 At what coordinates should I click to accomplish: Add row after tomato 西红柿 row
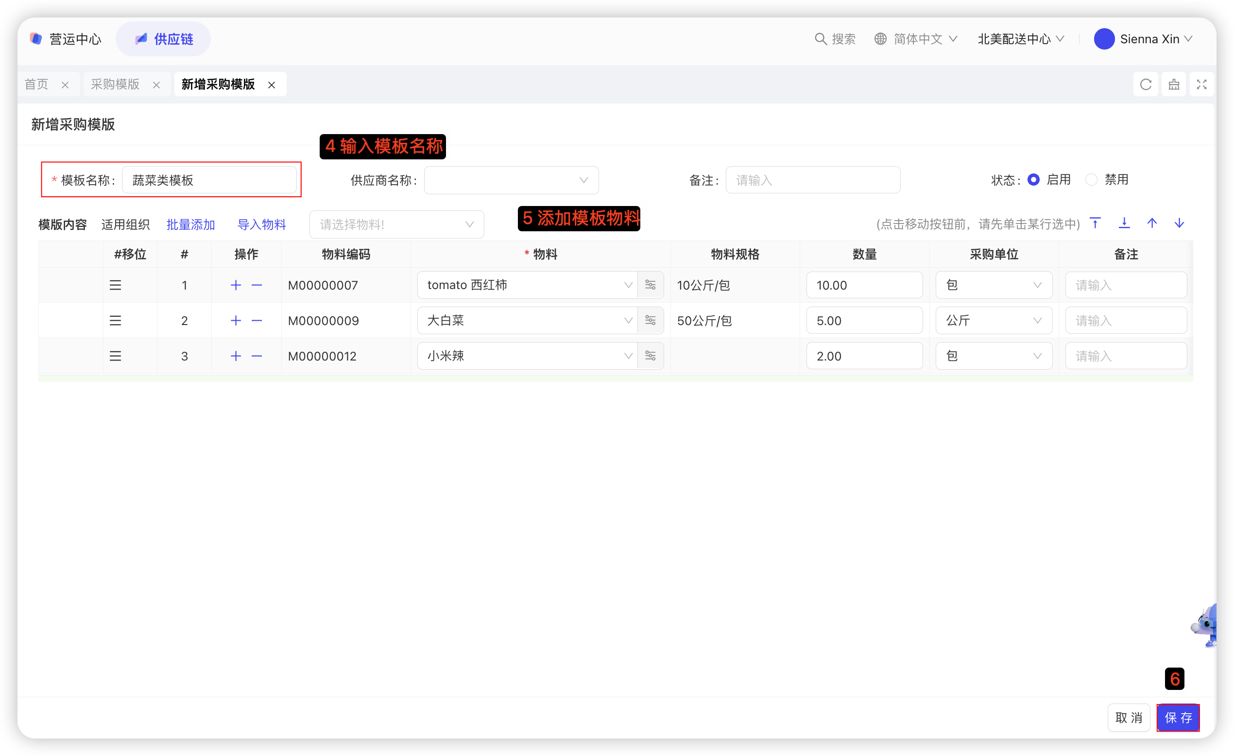point(235,285)
